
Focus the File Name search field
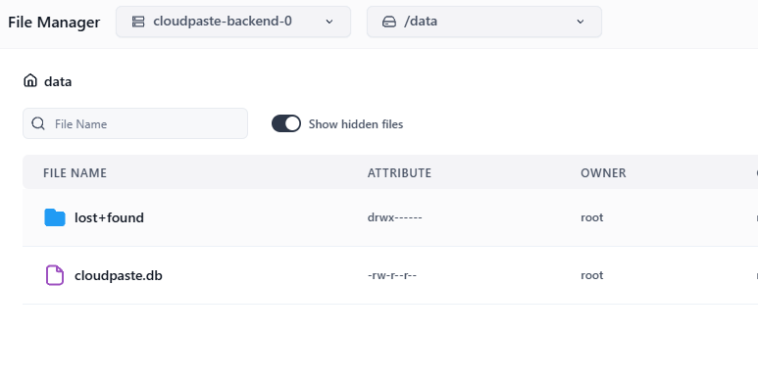135,123
